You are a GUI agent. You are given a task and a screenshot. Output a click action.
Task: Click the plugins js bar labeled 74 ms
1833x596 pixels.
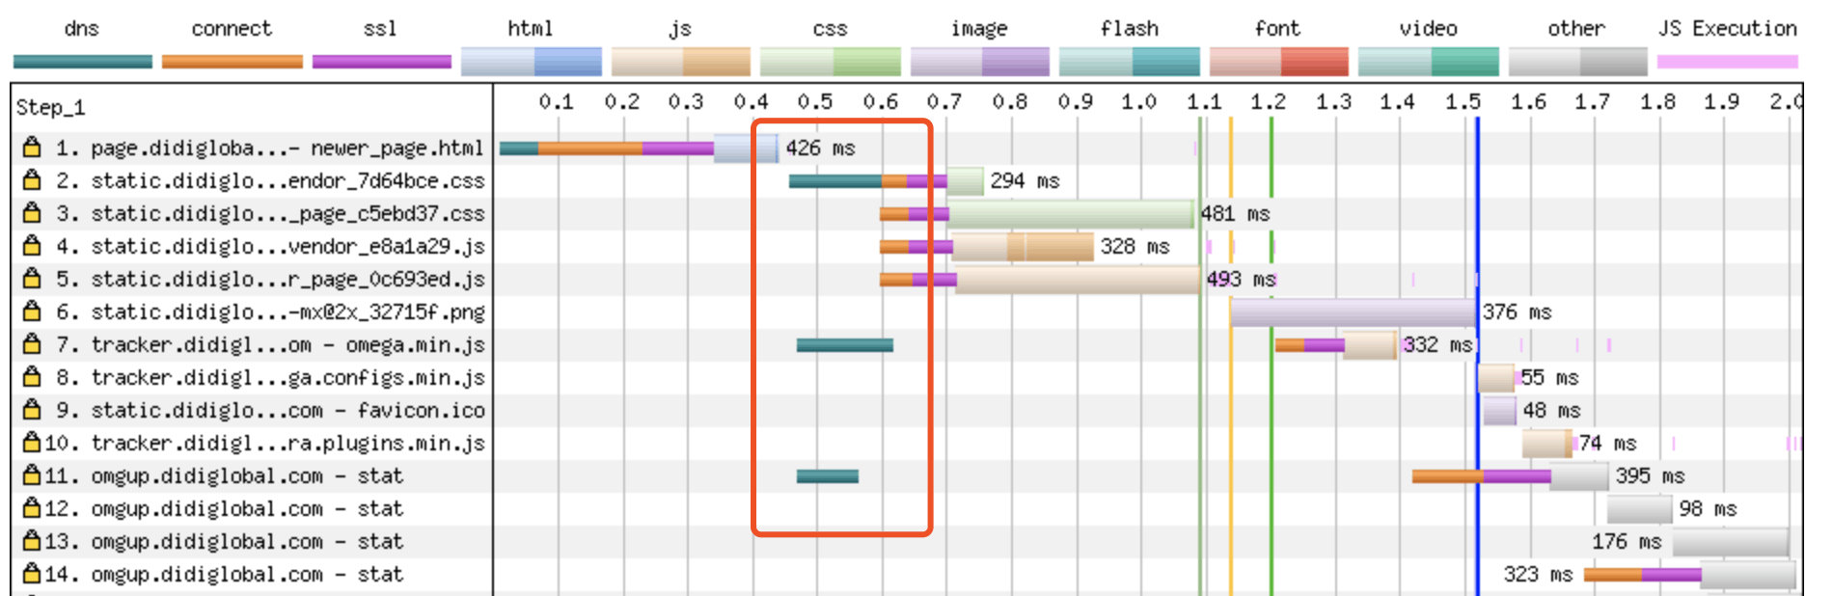tap(1547, 443)
